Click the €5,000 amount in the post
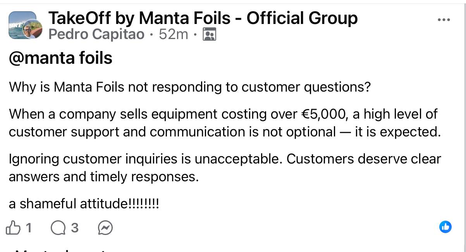 pos(325,114)
